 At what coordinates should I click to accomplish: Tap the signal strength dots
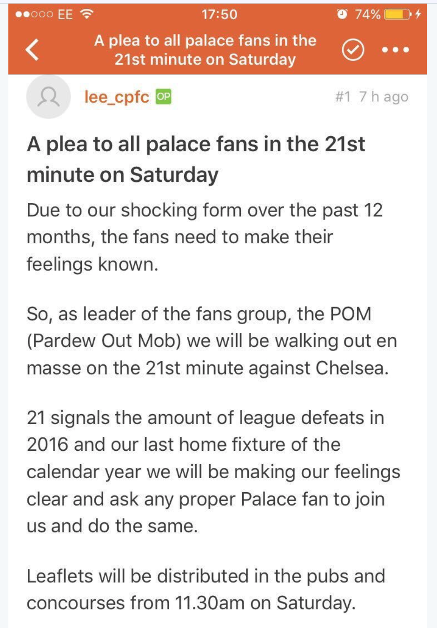pyautogui.click(x=34, y=14)
